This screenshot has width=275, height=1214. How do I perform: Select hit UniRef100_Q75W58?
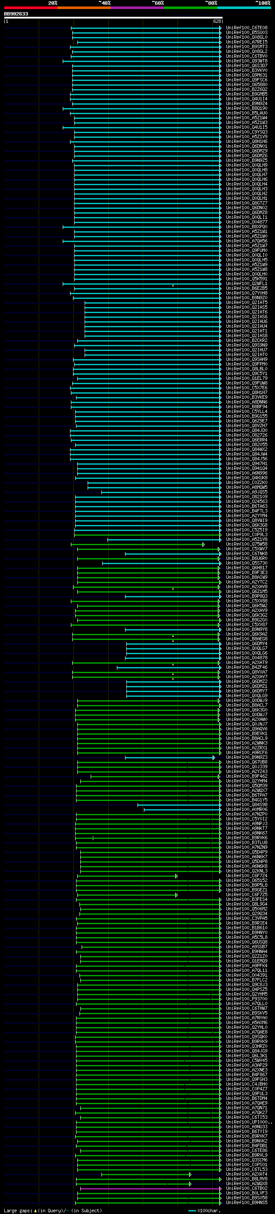point(247,544)
